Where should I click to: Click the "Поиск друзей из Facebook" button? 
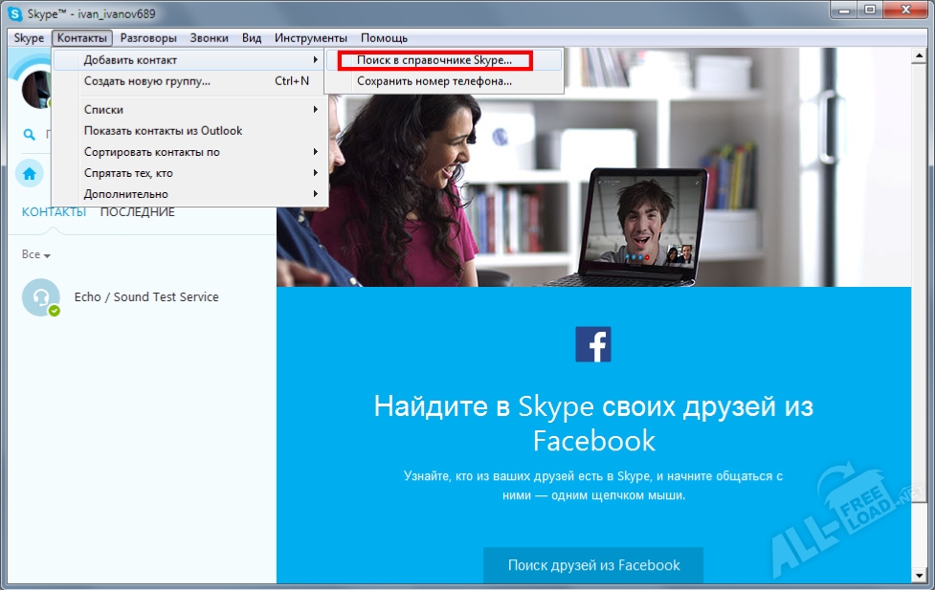[592, 565]
